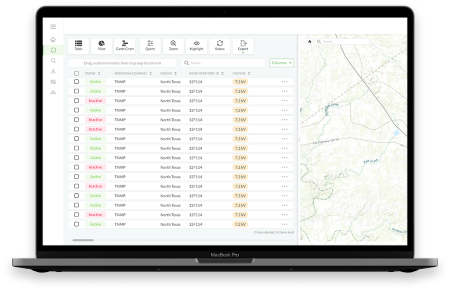Click the VOLTAGE column header label
The image size is (450, 291).
pos(239,74)
